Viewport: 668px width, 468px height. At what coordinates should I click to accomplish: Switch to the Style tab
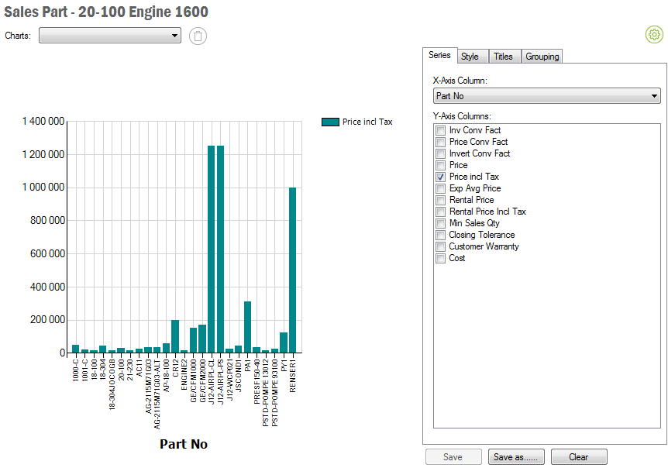[x=470, y=57]
